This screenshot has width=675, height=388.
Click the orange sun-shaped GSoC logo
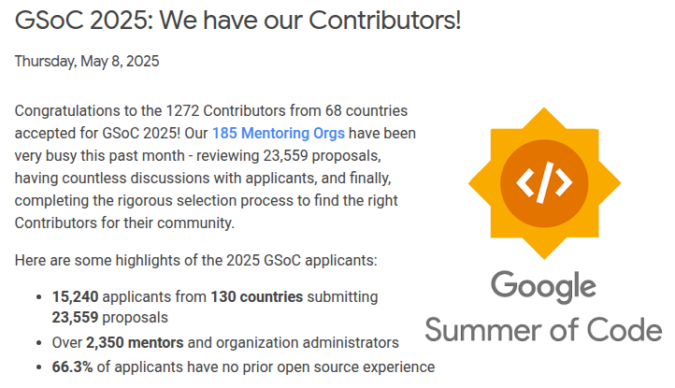pyautogui.click(x=544, y=183)
